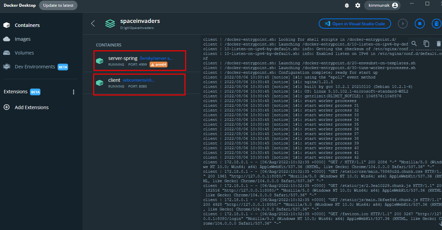Go back with the left chevron
This screenshot has height=230, width=442.
pos(93,23)
